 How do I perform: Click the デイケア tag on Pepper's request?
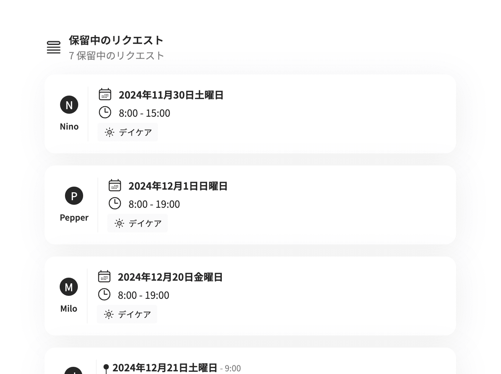click(138, 223)
